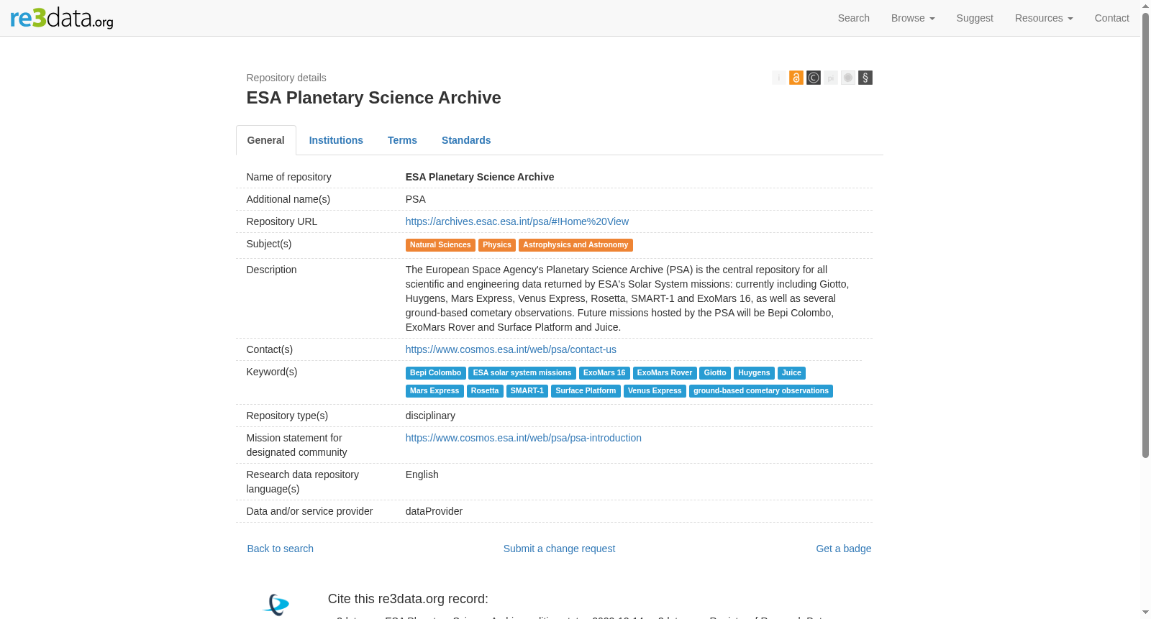
Task: Open the Search page from navbar
Action: (x=853, y=18)
